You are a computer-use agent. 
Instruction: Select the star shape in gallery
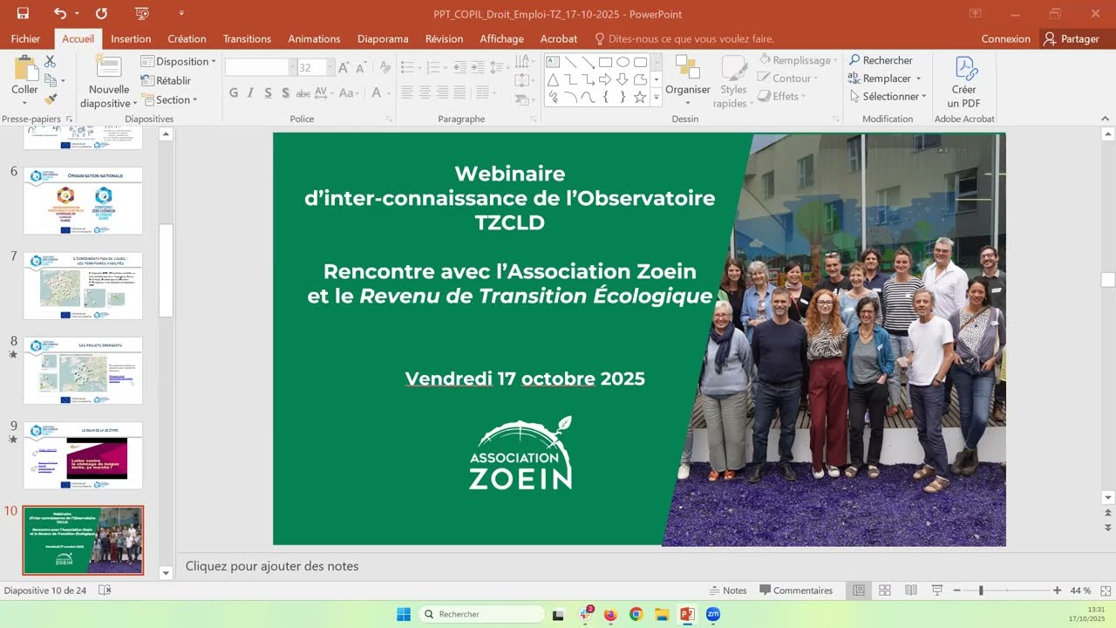pos(640,97)
